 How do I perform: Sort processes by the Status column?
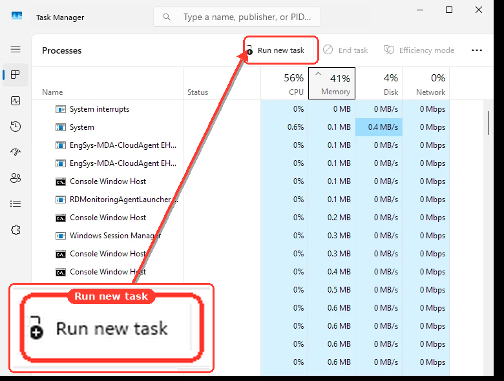222,83
